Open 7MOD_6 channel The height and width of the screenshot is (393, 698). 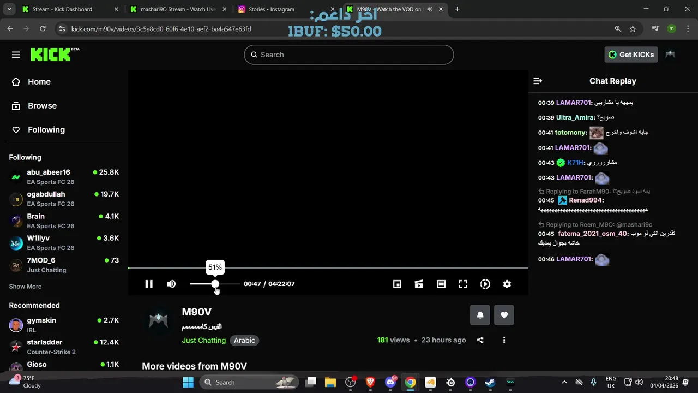tap(64, 265)
